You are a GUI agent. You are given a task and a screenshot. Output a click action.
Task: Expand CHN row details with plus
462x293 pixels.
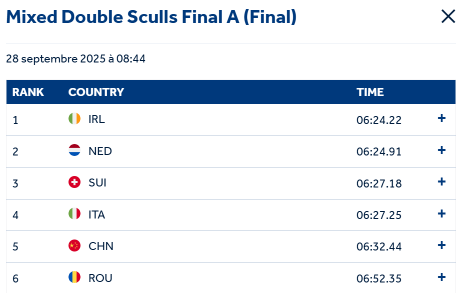[441, 245]
